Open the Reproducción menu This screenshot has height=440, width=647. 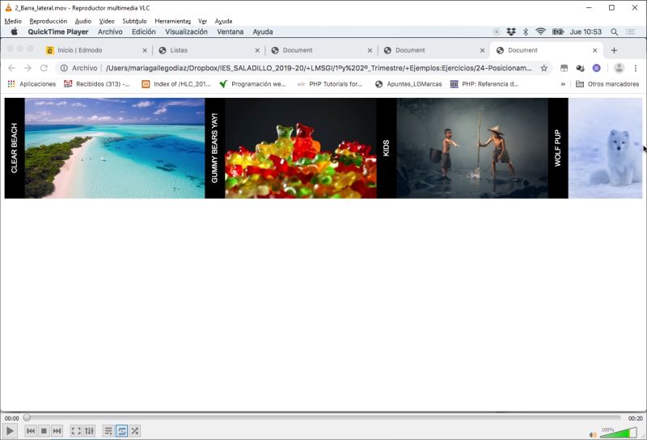point(49,21)
